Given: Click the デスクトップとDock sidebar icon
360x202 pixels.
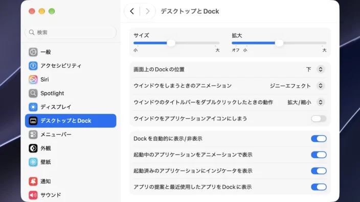Looking at the screenshot, I should (33, 121).
